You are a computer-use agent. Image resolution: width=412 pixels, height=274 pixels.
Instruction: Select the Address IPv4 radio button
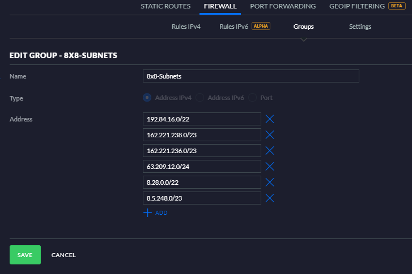pyautogui.click(x=147, y=98)
